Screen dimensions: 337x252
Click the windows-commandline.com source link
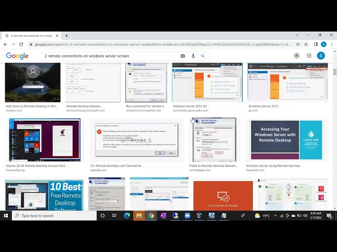tap(144, 111)
